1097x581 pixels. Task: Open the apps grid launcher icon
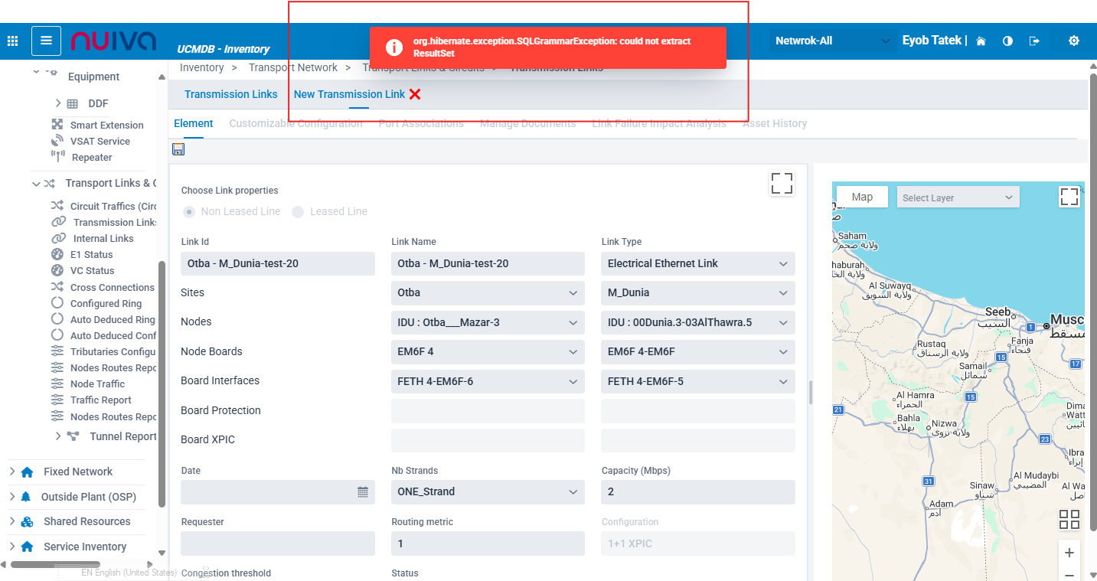(x=12, y=41)
